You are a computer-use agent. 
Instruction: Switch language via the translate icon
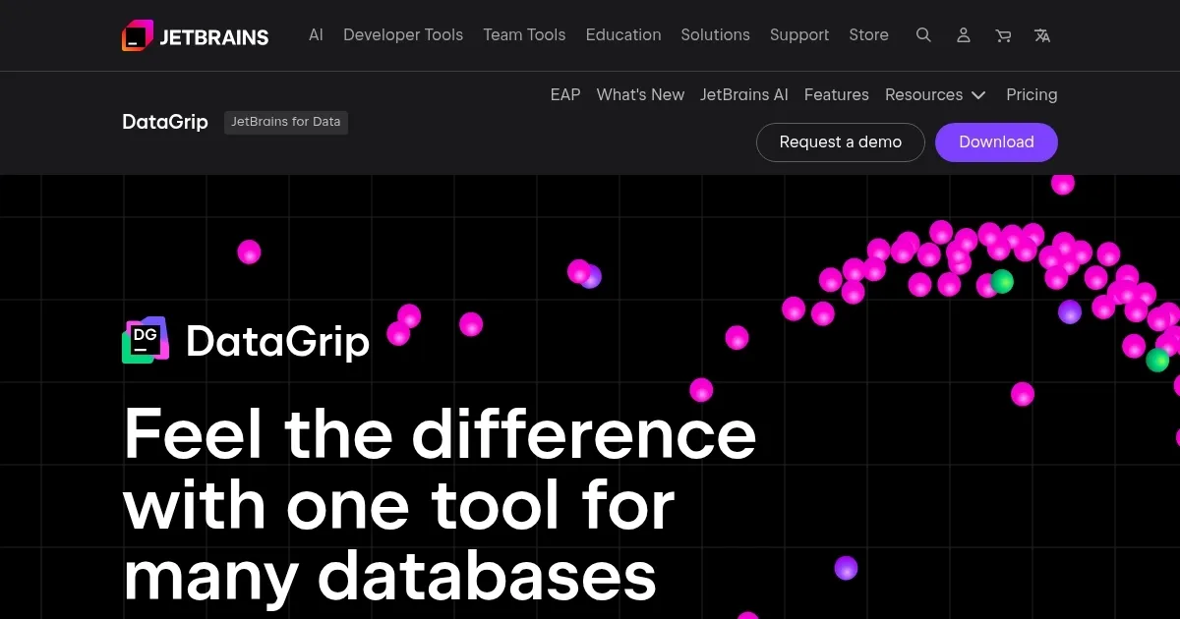pyautogui.click(x=1041, y=34)
